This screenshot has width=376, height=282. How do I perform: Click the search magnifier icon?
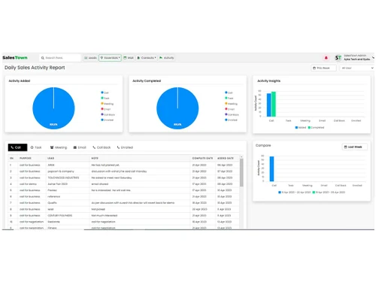[43, 58]
